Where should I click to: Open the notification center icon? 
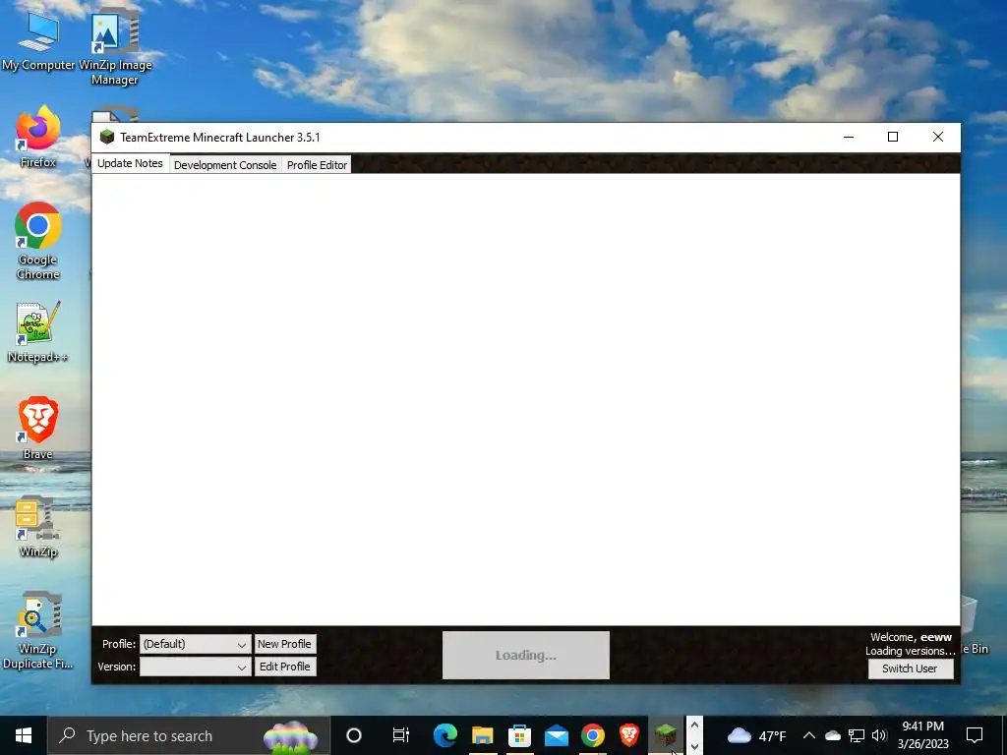[x=975, y=735]
